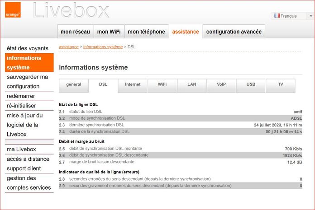Click the dernière synchronisation DSL label

click(97, 125)
